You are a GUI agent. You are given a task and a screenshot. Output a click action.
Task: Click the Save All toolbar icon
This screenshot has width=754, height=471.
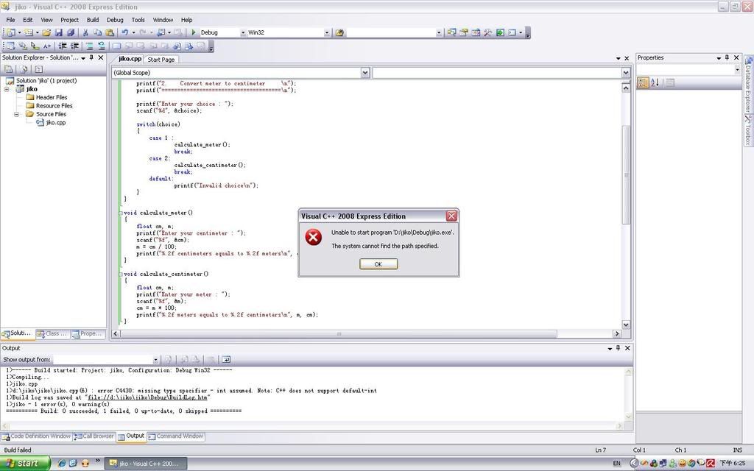point(71,32)
